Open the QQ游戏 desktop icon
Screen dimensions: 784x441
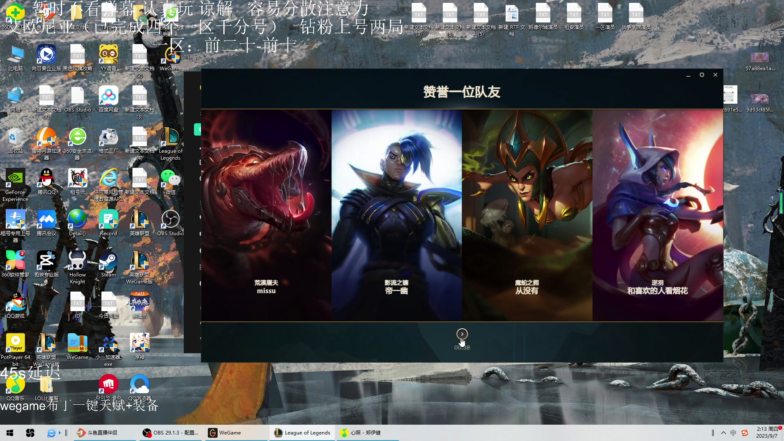click(x=16, y=305)
